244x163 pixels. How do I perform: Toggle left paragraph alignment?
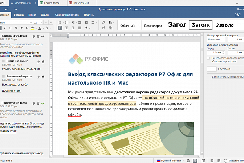pos(60,28)
